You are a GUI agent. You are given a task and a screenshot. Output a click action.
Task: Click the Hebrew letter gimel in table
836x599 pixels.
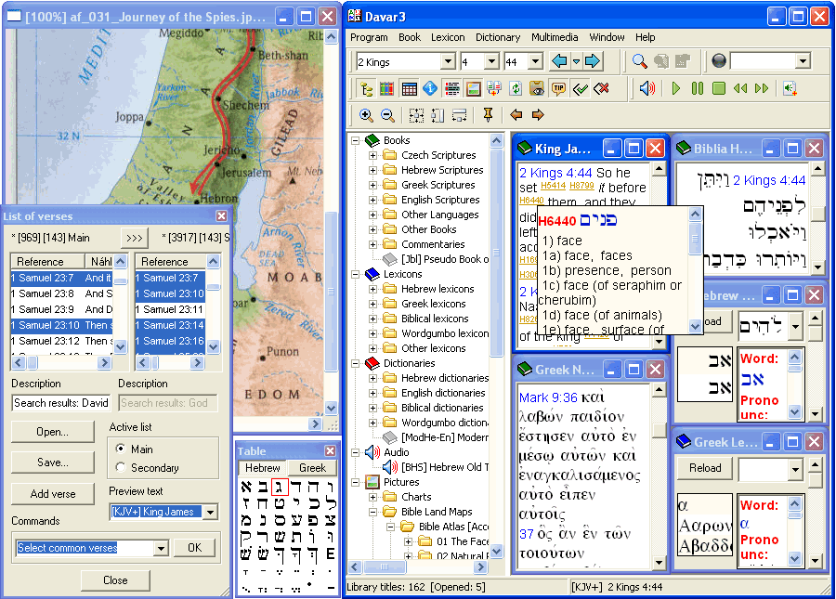280,487
